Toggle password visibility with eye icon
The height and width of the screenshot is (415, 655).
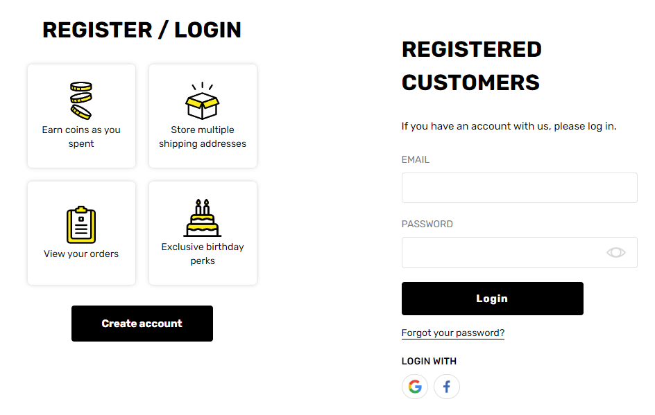coord(615,252)
